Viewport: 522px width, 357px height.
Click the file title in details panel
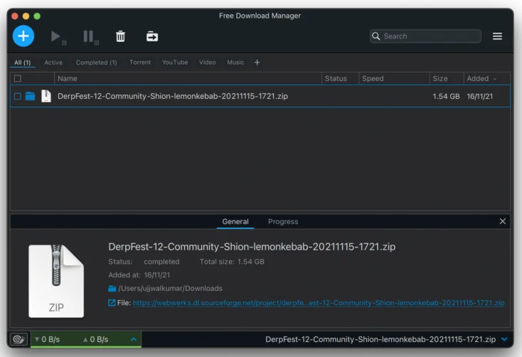click(252, 247)
